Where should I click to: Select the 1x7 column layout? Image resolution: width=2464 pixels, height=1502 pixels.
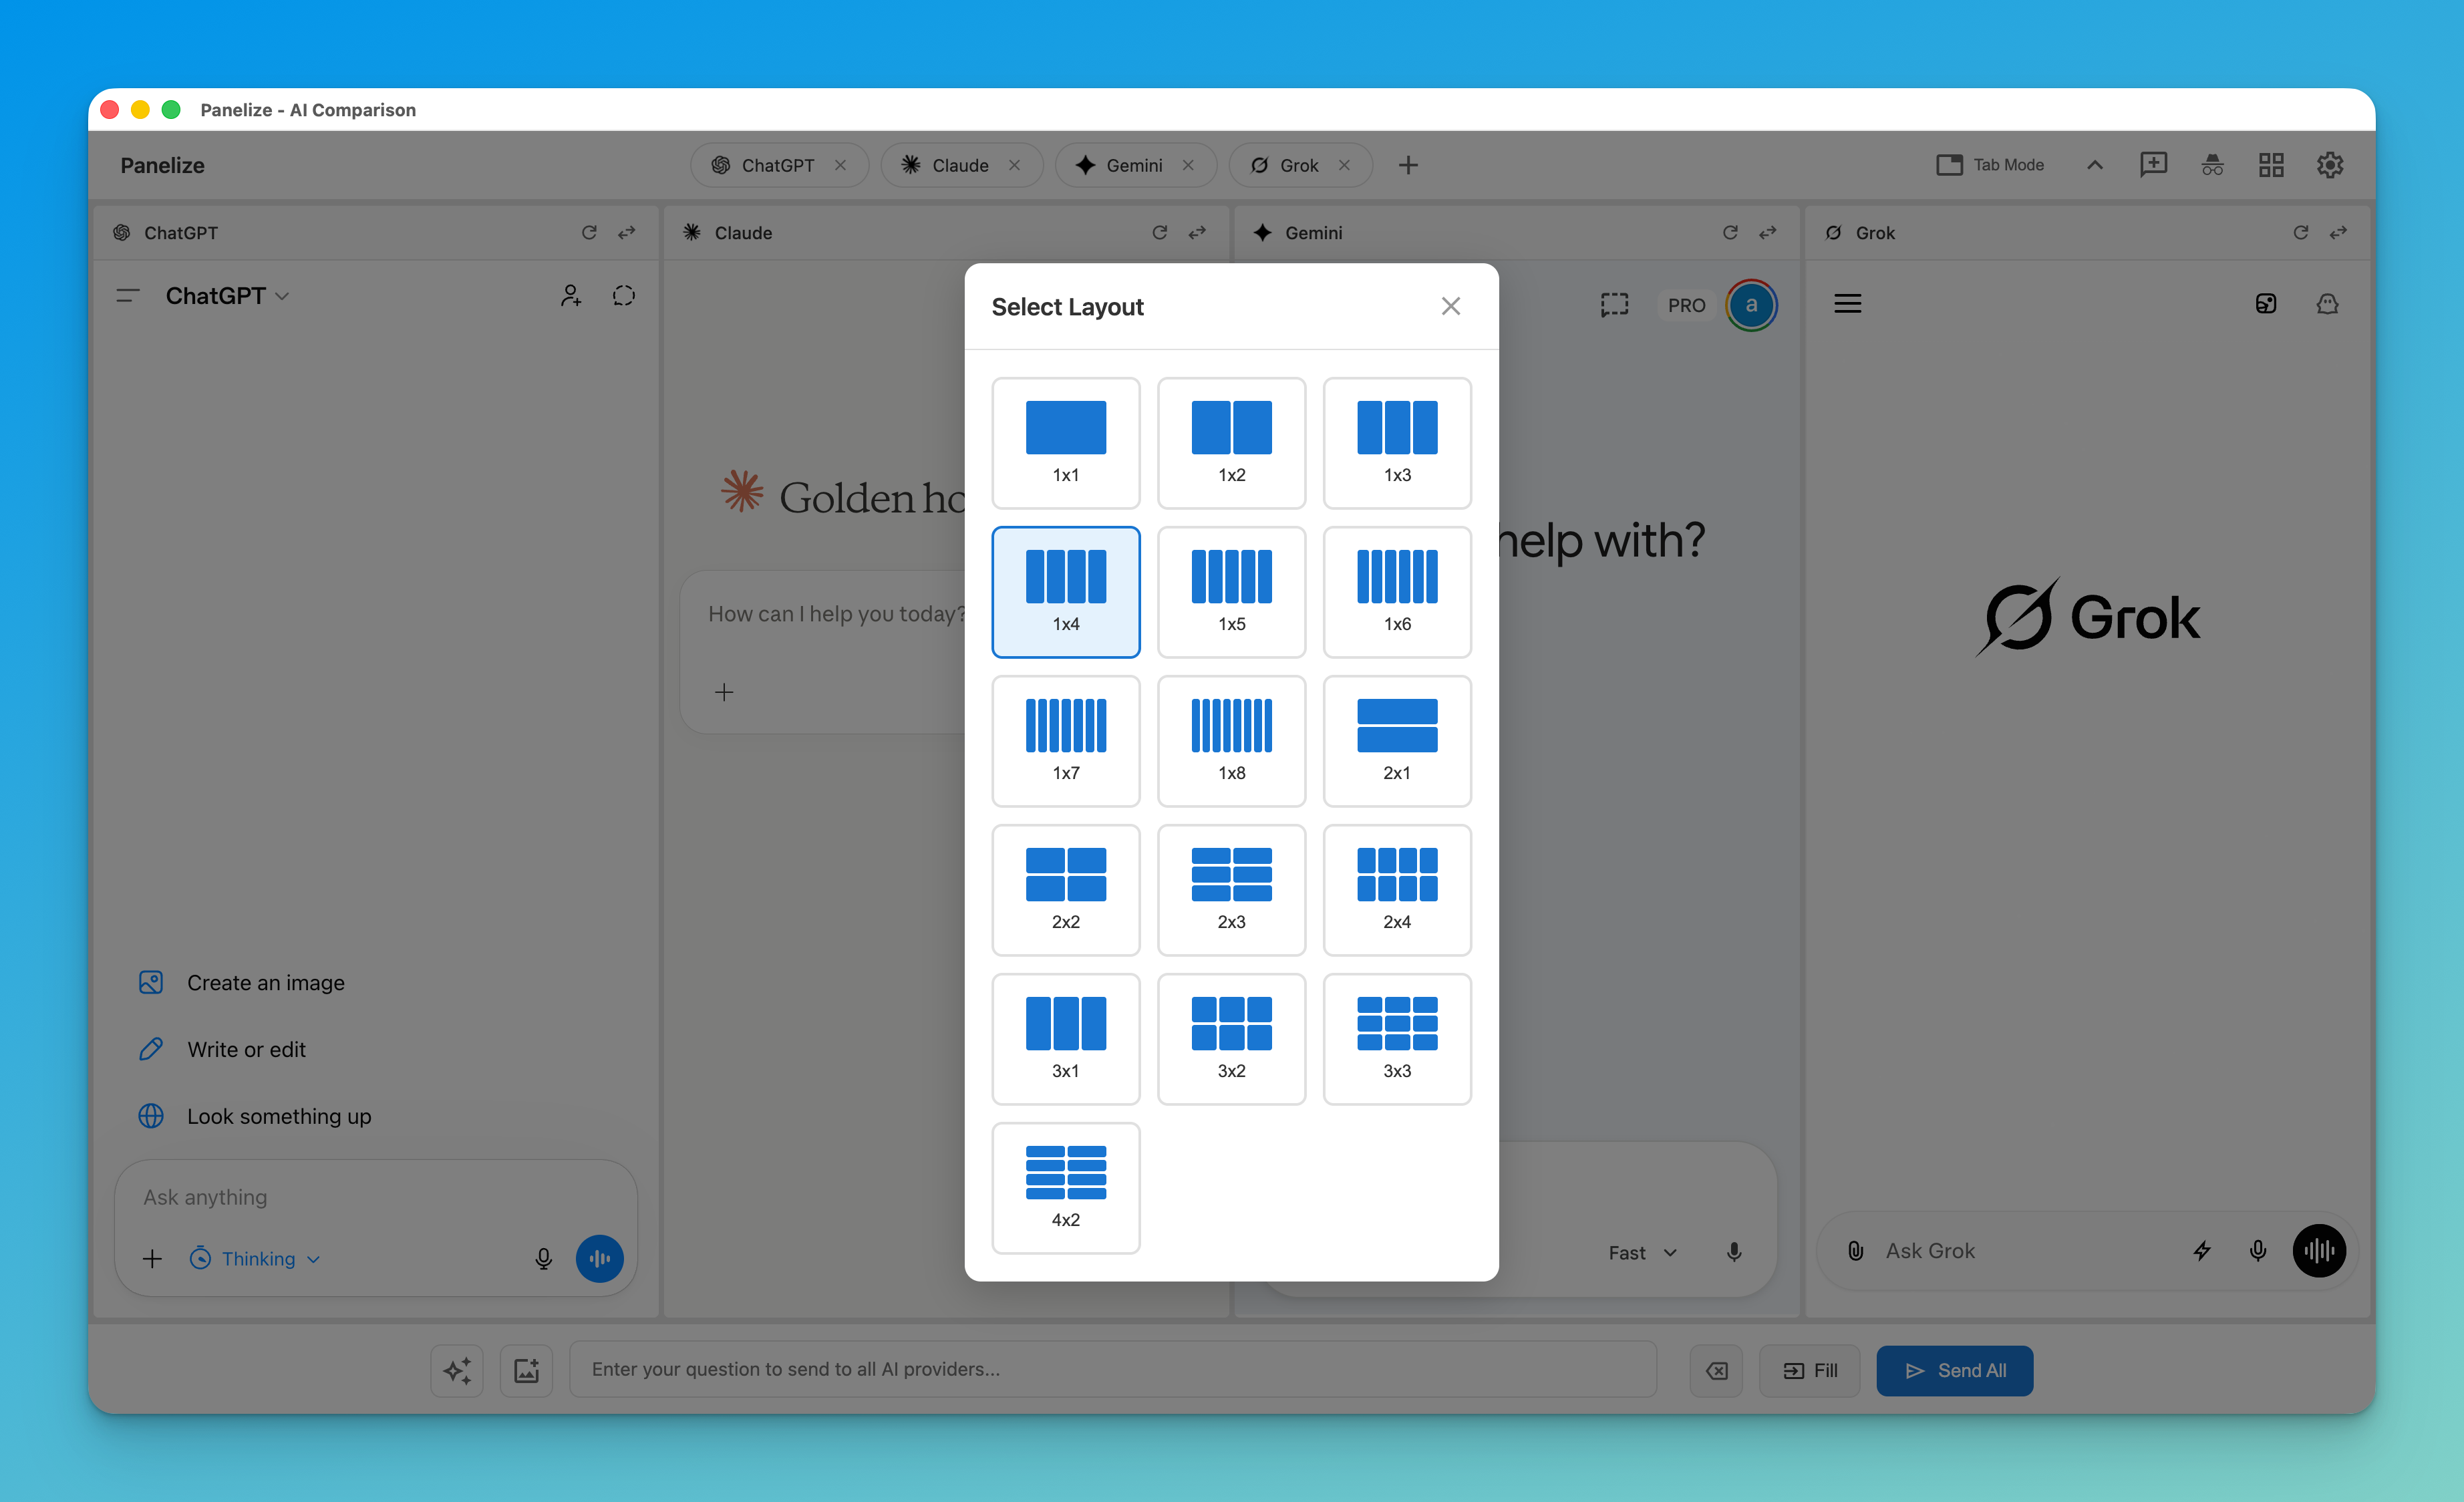1065,740
